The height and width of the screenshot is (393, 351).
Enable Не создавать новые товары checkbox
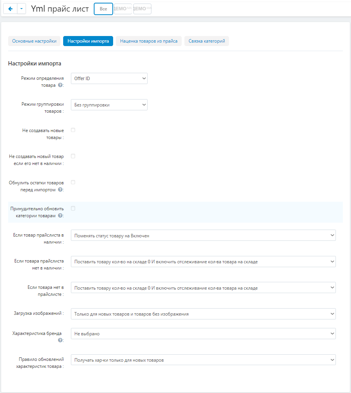tap(73, 130)
